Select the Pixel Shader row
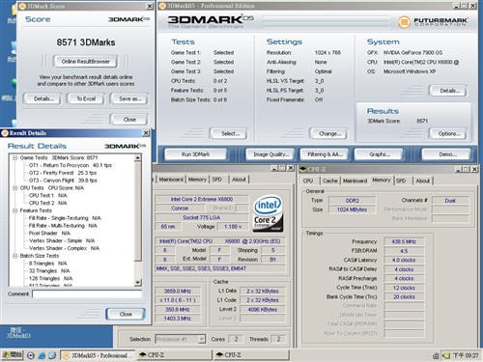 (x=49, y=234)
